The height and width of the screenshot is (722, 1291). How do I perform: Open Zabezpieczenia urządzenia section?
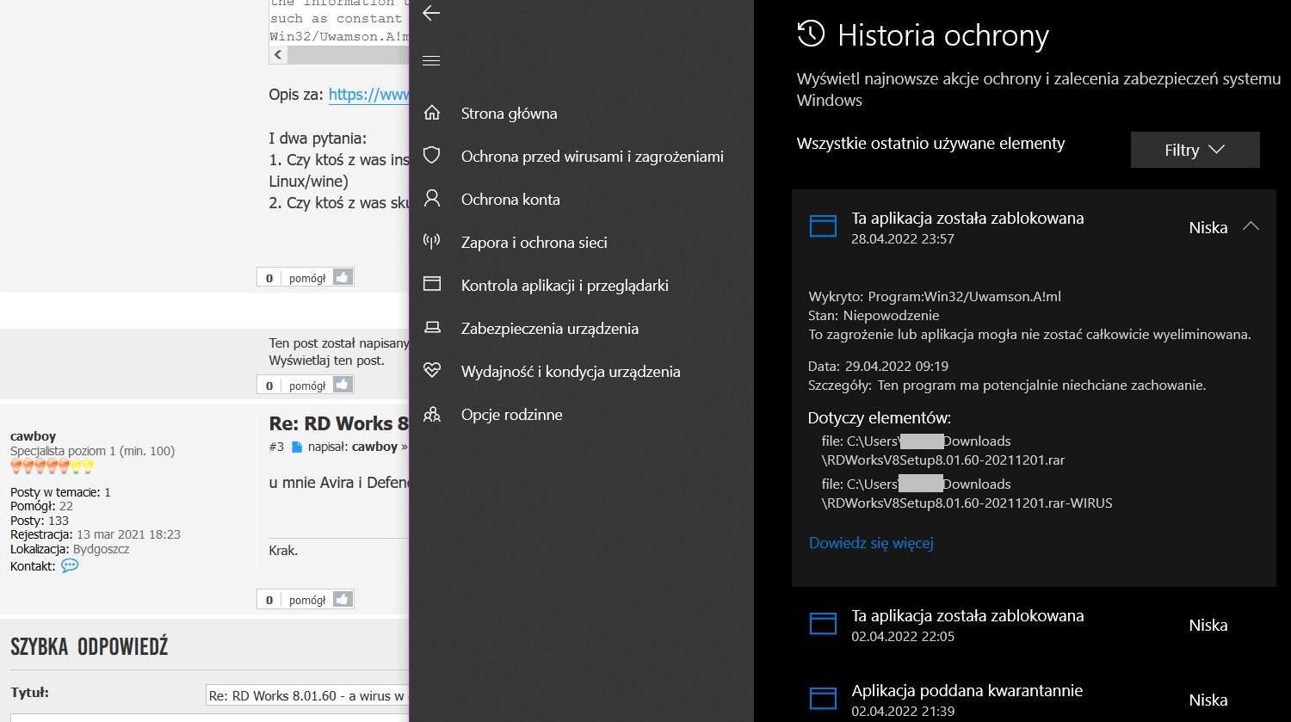[550, 329]
